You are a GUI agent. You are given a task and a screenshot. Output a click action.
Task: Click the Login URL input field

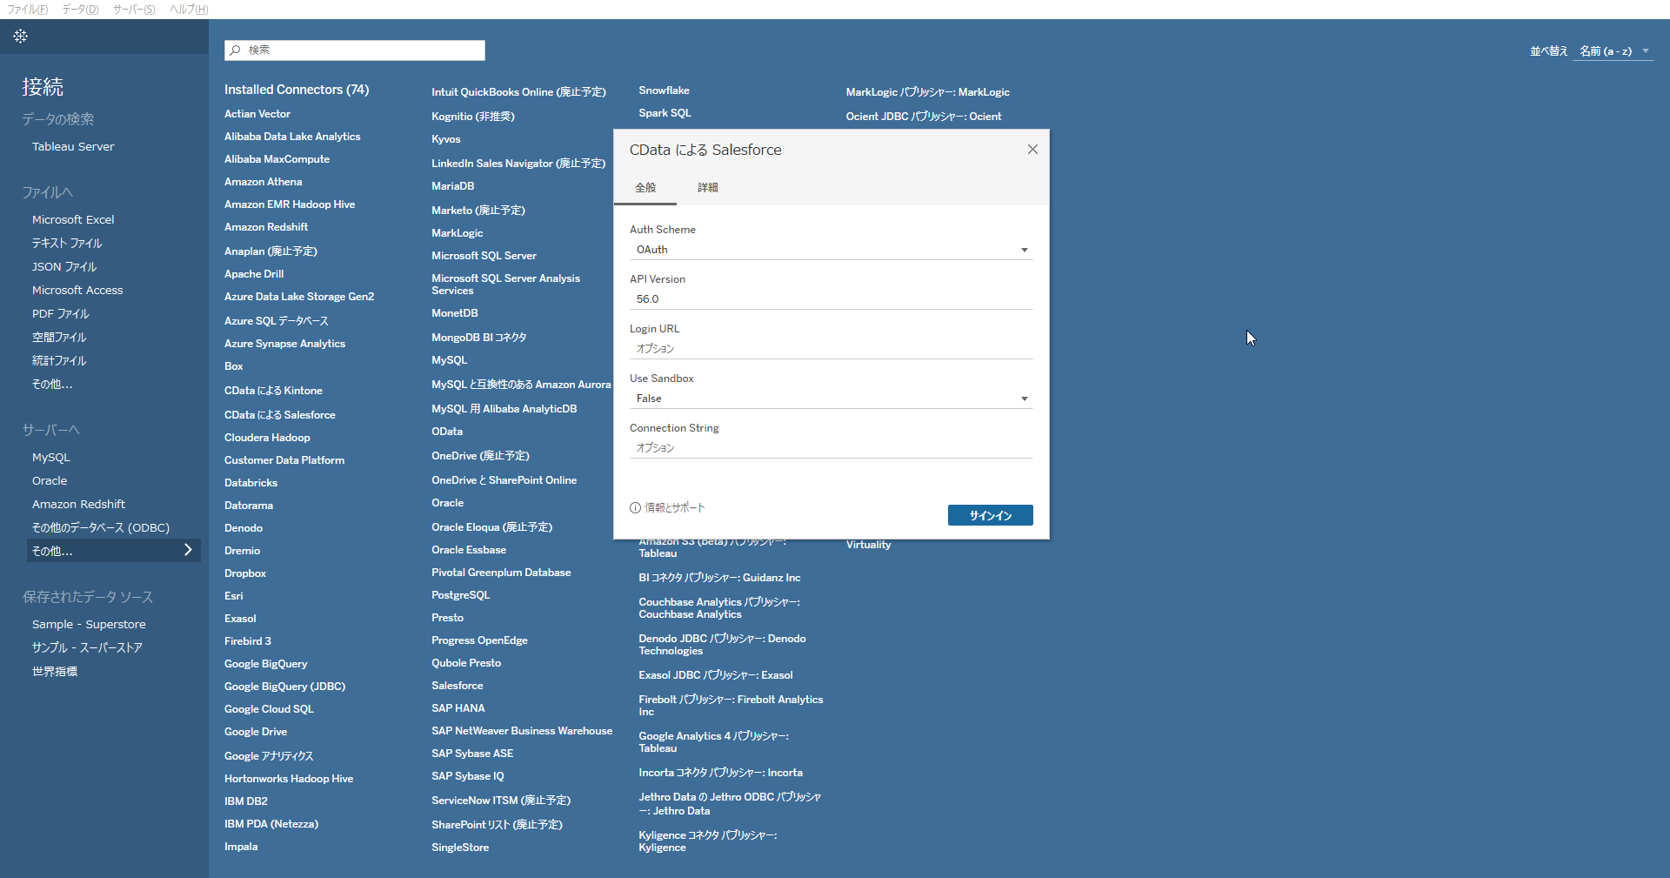[831, 349]
